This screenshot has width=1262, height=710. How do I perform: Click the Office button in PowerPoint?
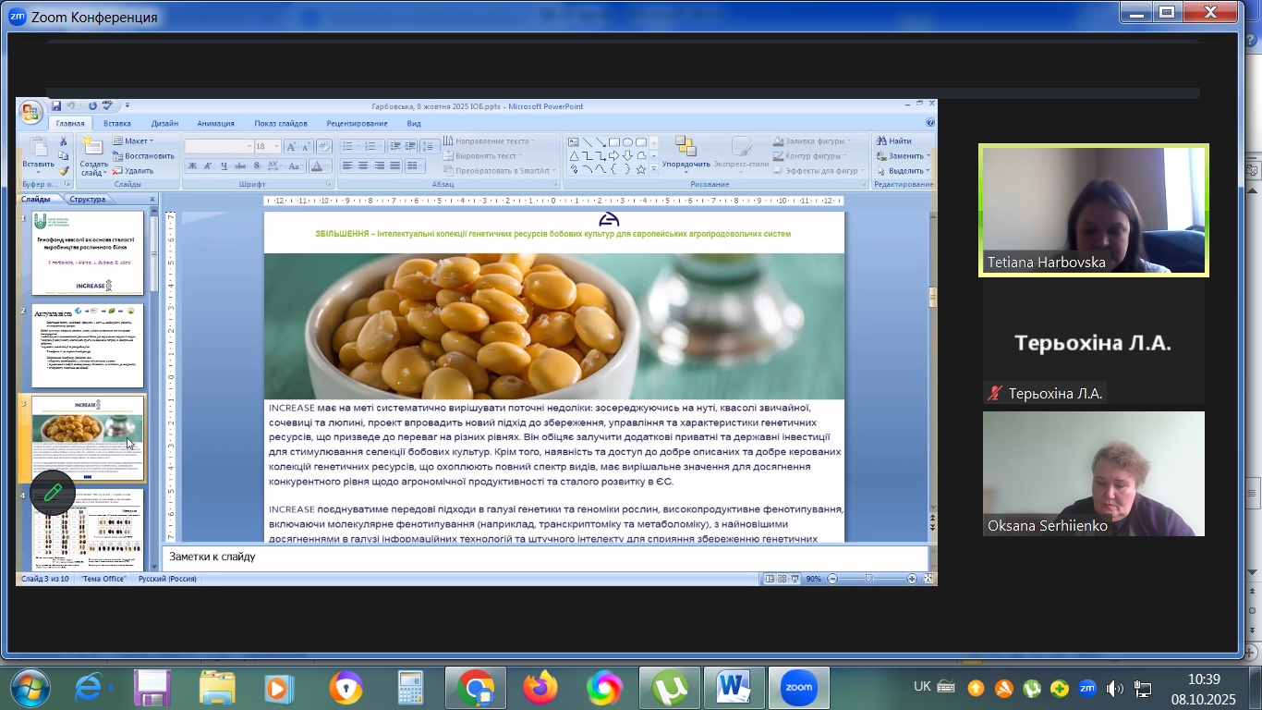click(x=30, y=112)
